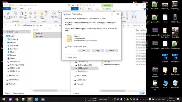The width and height of the screenshot is (182, 102).
Task: Select the Nhac Không Bản Quyền folder icon
Action: (165, 33)
